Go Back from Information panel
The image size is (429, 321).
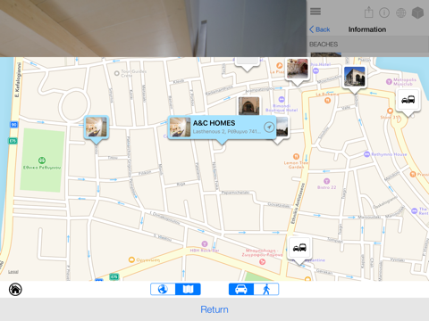pos(319,29)
